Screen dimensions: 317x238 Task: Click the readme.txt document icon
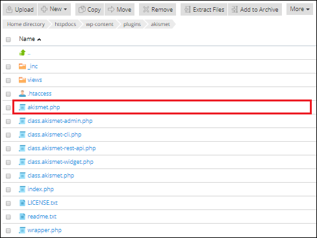coord(22,217)
